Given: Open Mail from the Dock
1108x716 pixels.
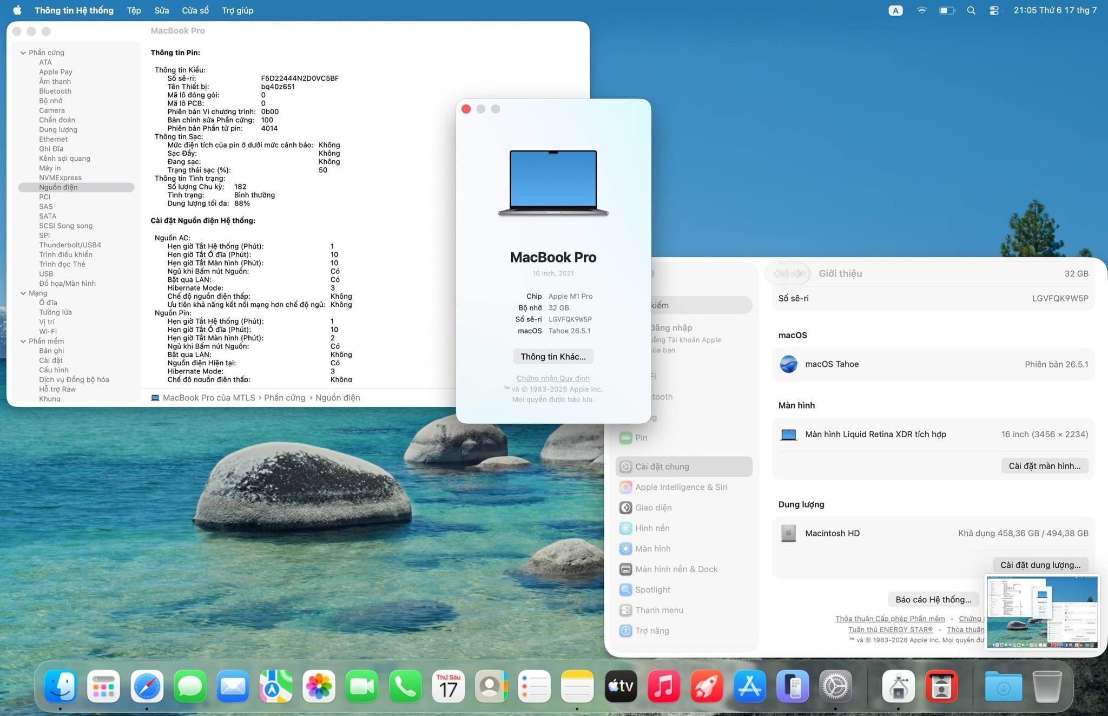Looking at the screenshot, I should point(233,686).
